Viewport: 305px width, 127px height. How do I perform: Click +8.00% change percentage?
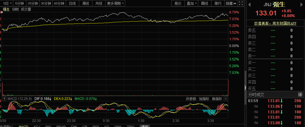pyautogui.click(x=288, y=16)
